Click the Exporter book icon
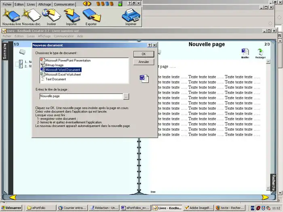 (x=91, y=15)
